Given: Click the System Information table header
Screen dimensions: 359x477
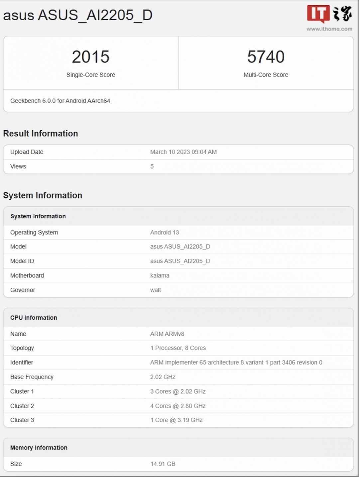Looking at the screenshot, I should 38,216.
